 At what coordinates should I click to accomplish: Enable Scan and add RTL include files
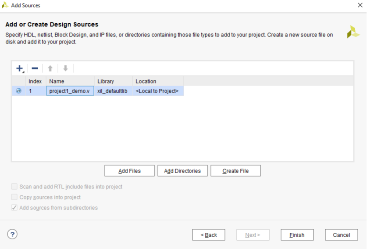pyautogui.click(x=14, y=187)
